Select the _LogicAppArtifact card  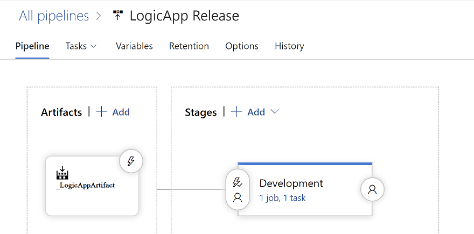point(92,186)
